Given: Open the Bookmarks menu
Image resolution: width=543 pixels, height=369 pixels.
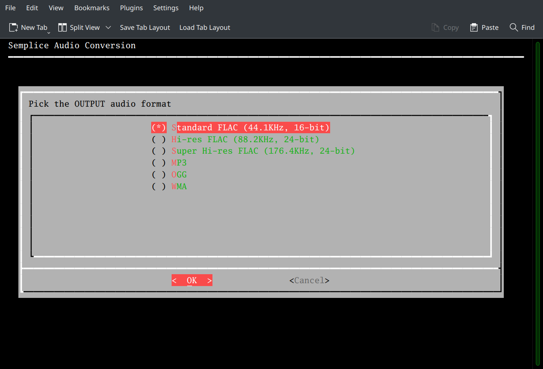Looking at the screenshot, I should tap(92, 8).
